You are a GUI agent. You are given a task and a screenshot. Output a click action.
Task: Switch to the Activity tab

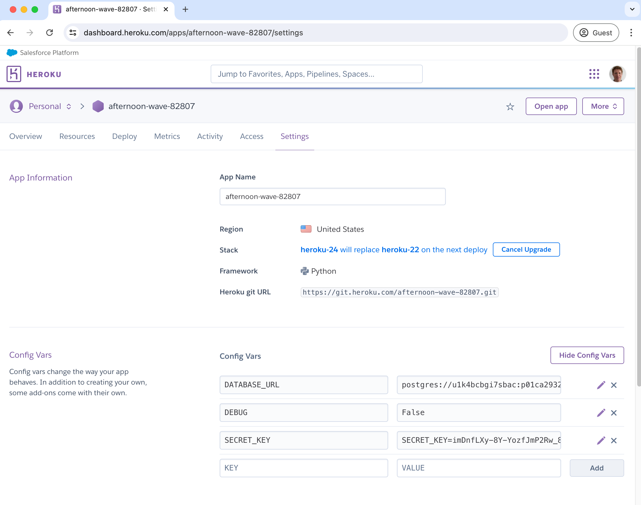(x=210, y=136)
